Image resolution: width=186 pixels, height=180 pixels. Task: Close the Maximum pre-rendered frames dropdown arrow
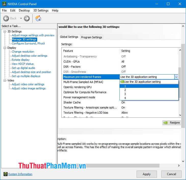tap(176, 77)
